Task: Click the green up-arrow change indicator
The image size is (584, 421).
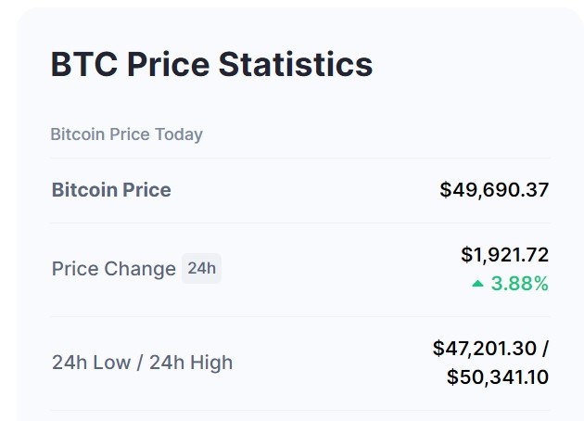Action: pyautogui.click(x=477, y=284)
